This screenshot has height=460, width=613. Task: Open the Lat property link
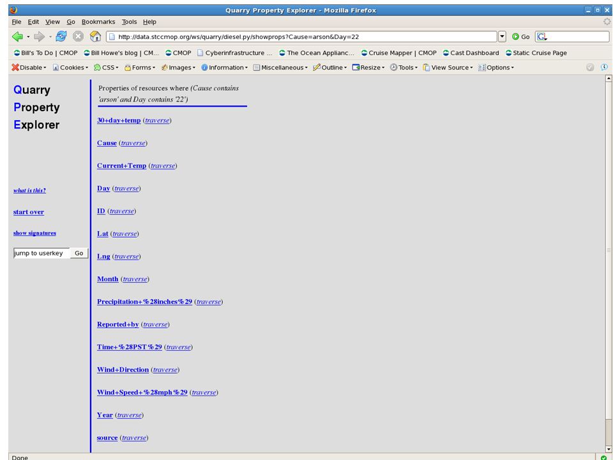click(102, 234)
